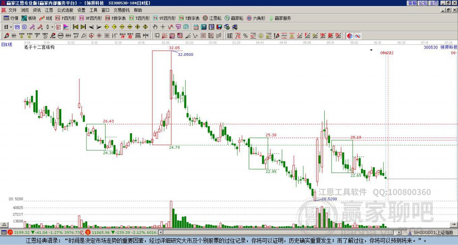Open the 江恩 menu
Screen dimensions: 458x245
pos(49,10)
